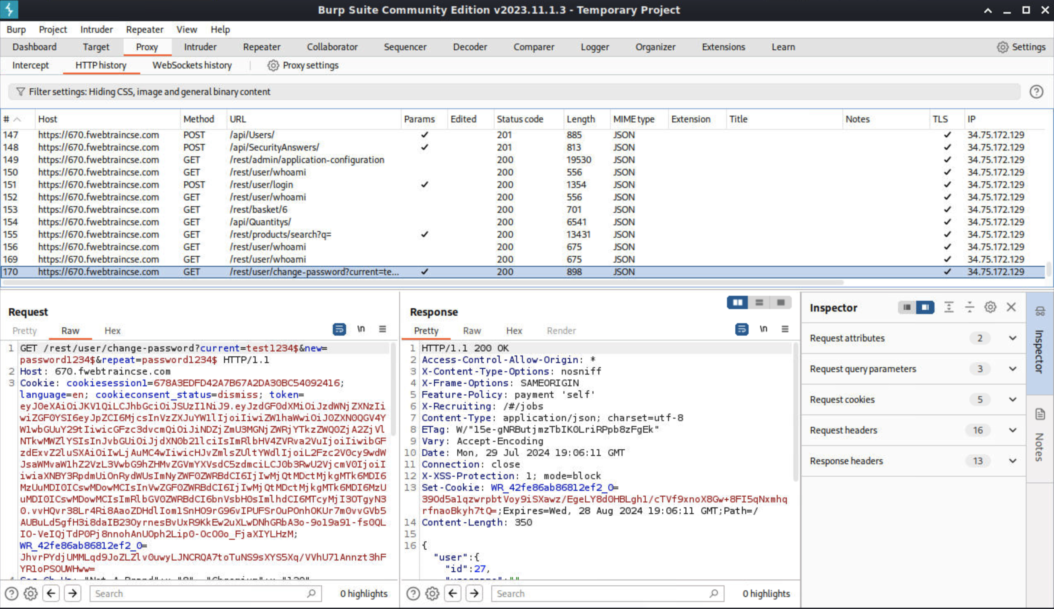Expand Response headers in Inspector
The width and height of the screenshot is (1054, 609).
coord(1013,460)
